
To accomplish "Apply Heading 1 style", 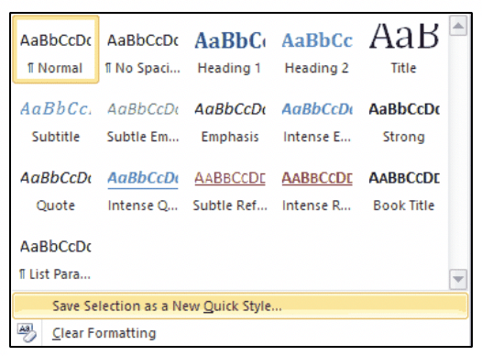I will coord(230,50).
